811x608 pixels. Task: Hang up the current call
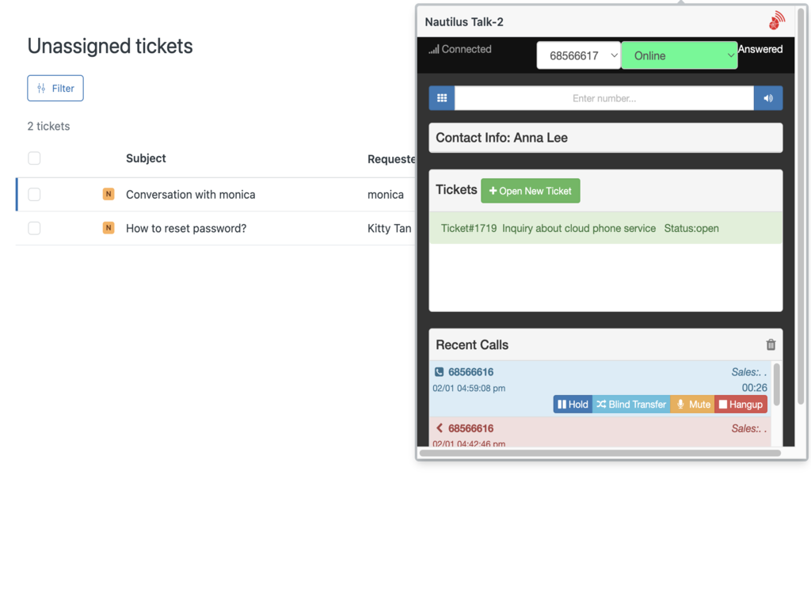pos(741,405)
